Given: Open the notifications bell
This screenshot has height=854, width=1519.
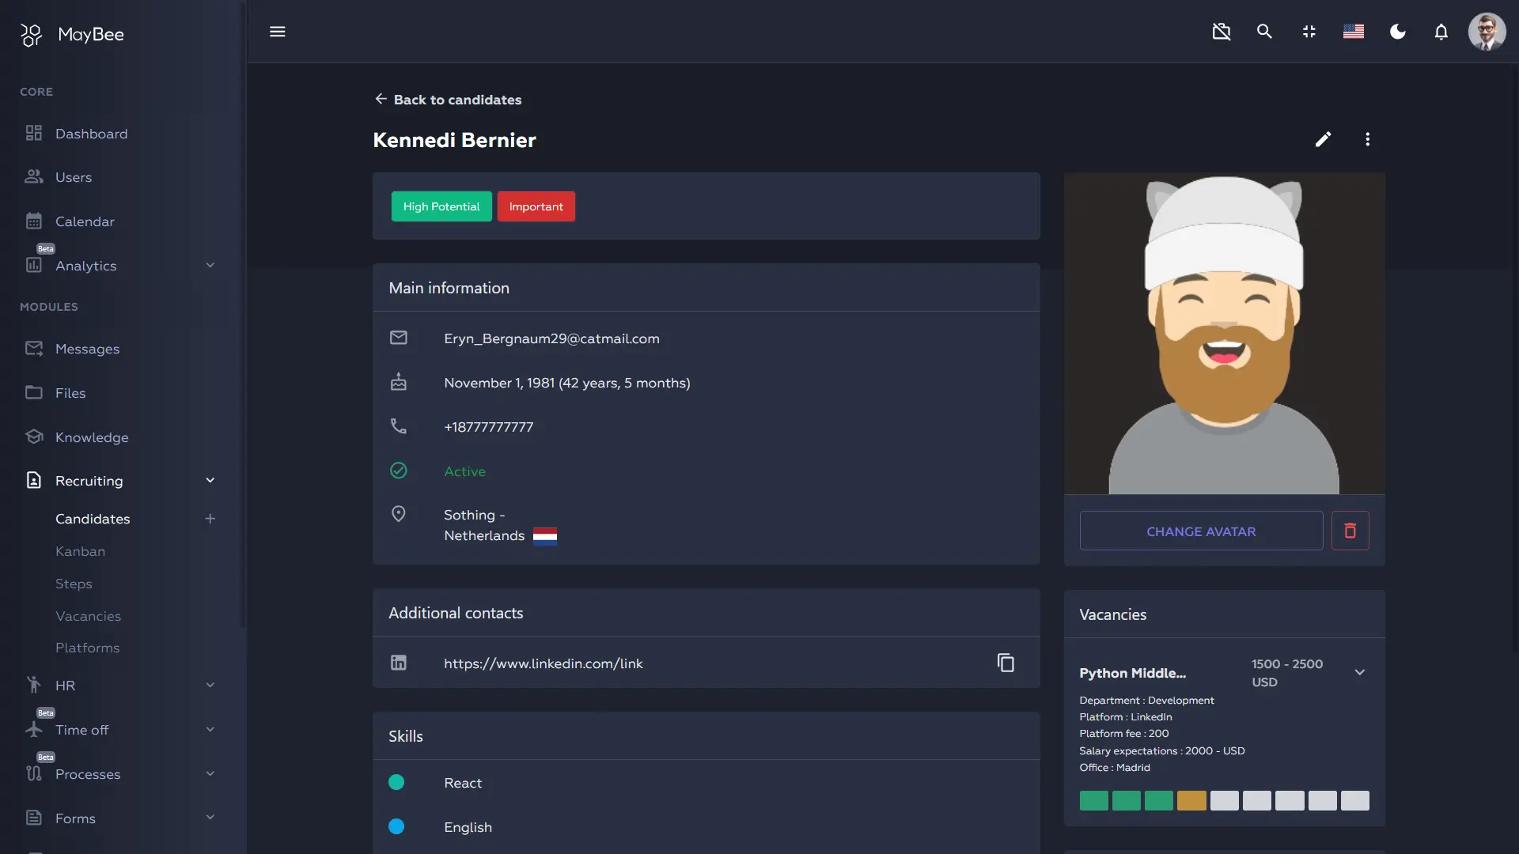Looking at the screenshot, I should click(1441, 32).
